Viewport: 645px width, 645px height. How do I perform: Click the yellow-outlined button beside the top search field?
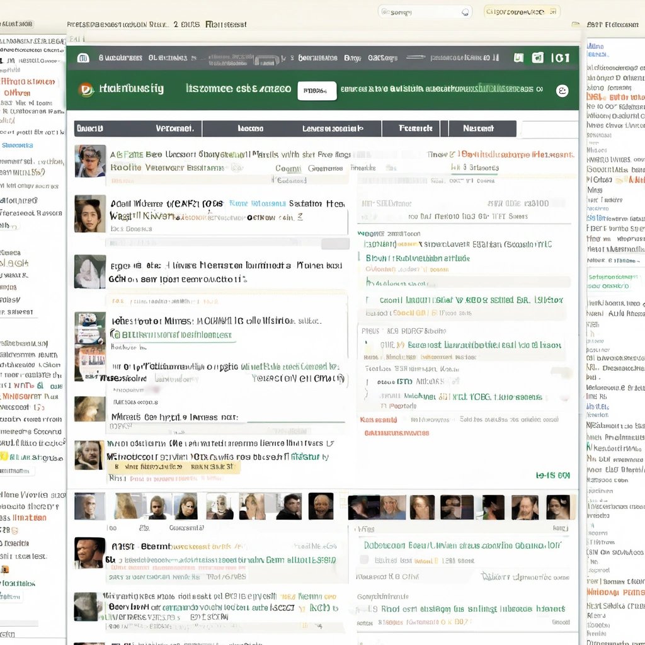[x=521, y=11]
